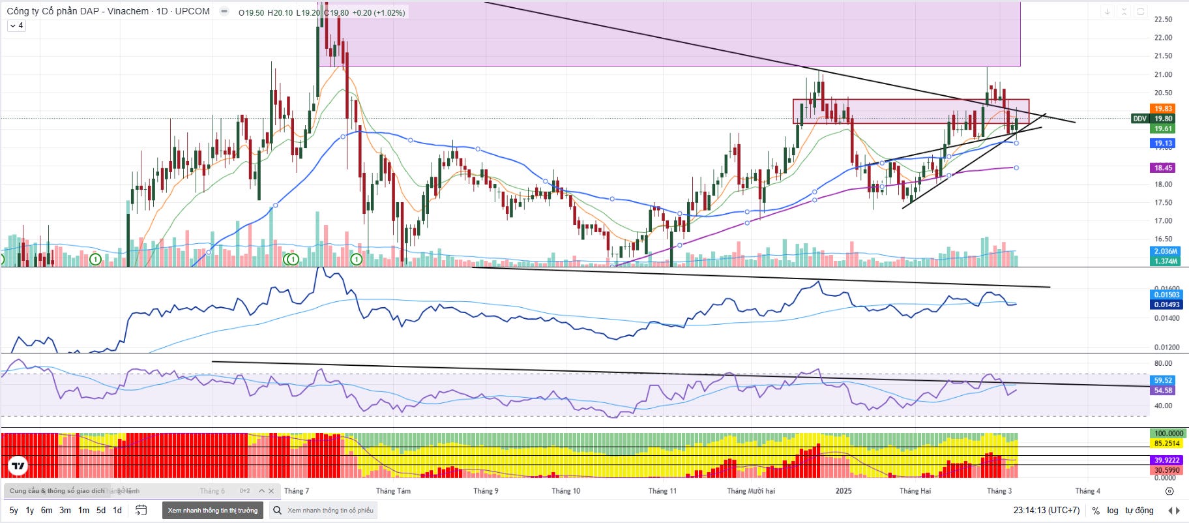
Task: Click Xem nhanh thông tin thị trường button
Action: pos(213,510)
